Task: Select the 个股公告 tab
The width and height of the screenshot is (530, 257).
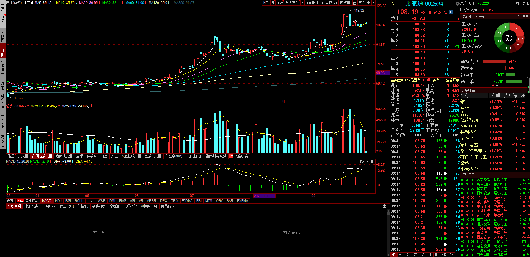Action: [32, 206]
